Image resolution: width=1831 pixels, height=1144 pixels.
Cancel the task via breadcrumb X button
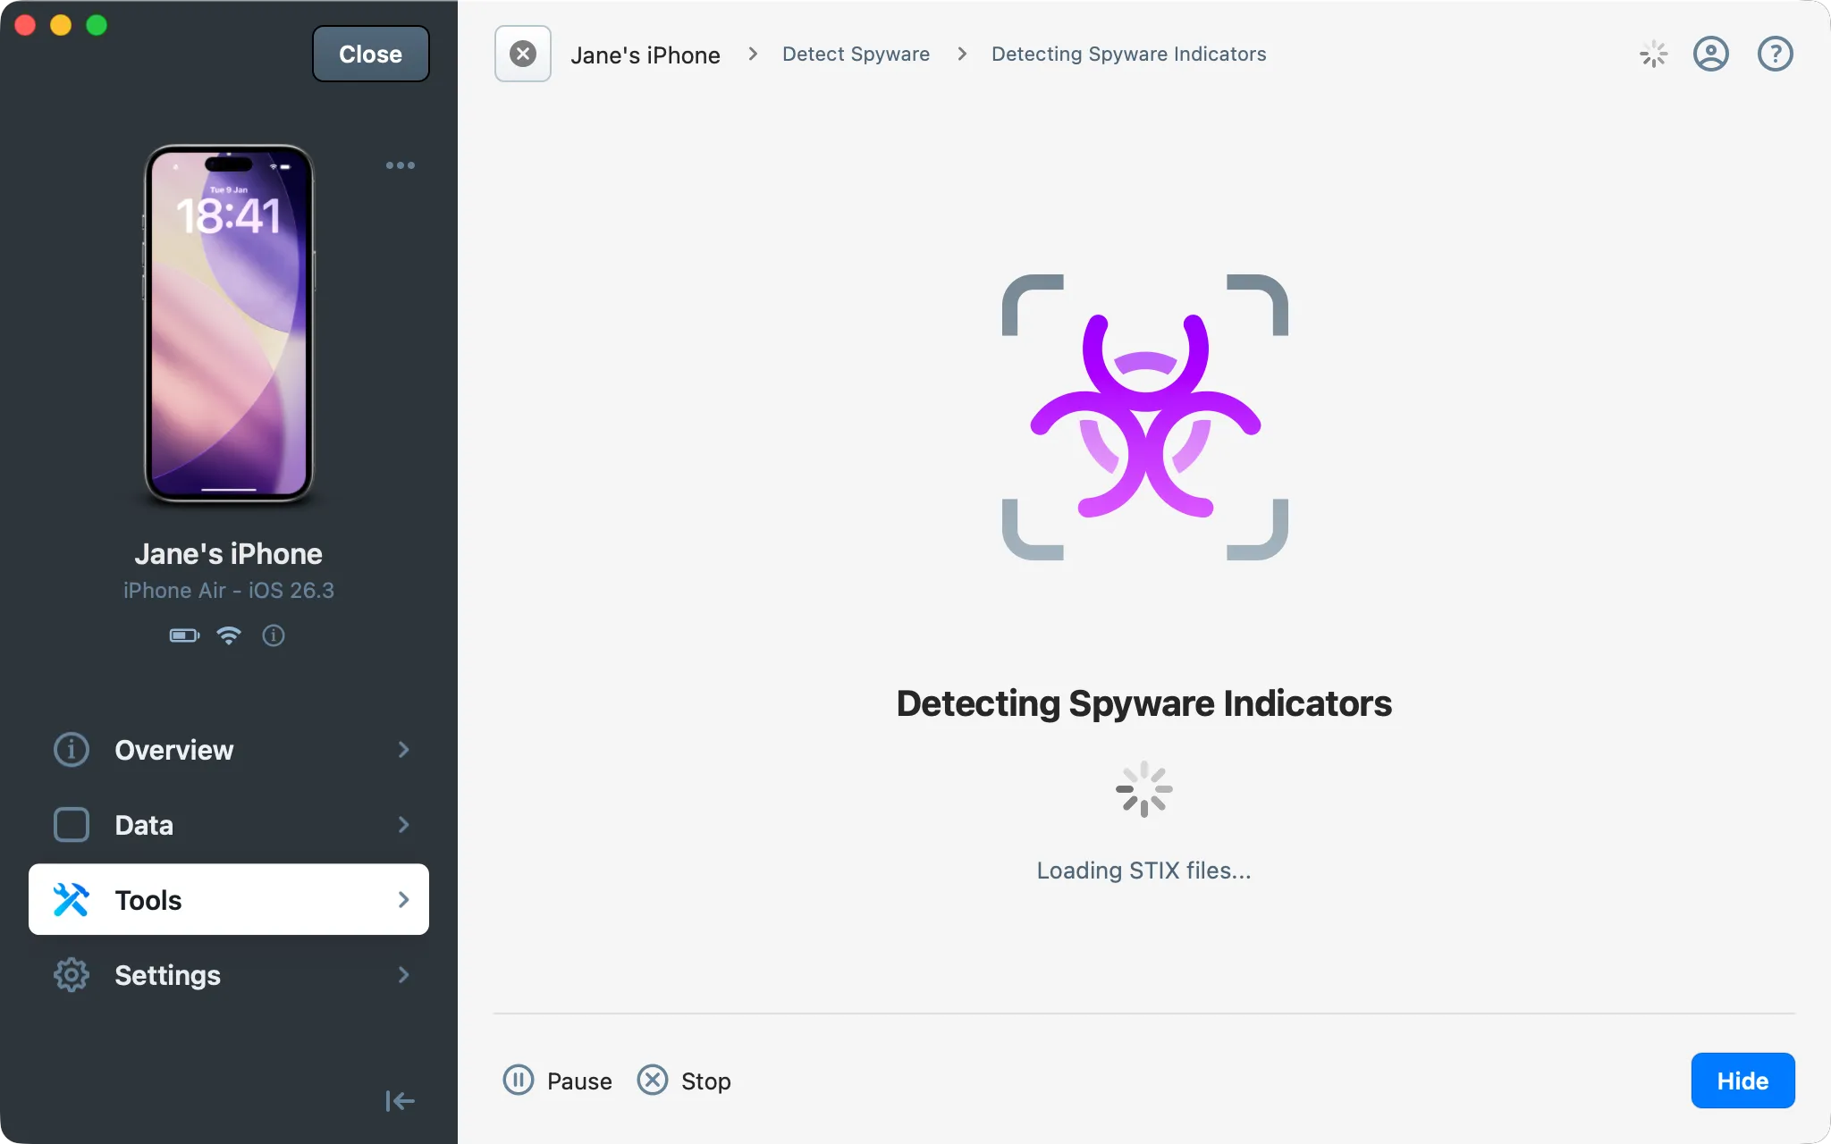522,54
